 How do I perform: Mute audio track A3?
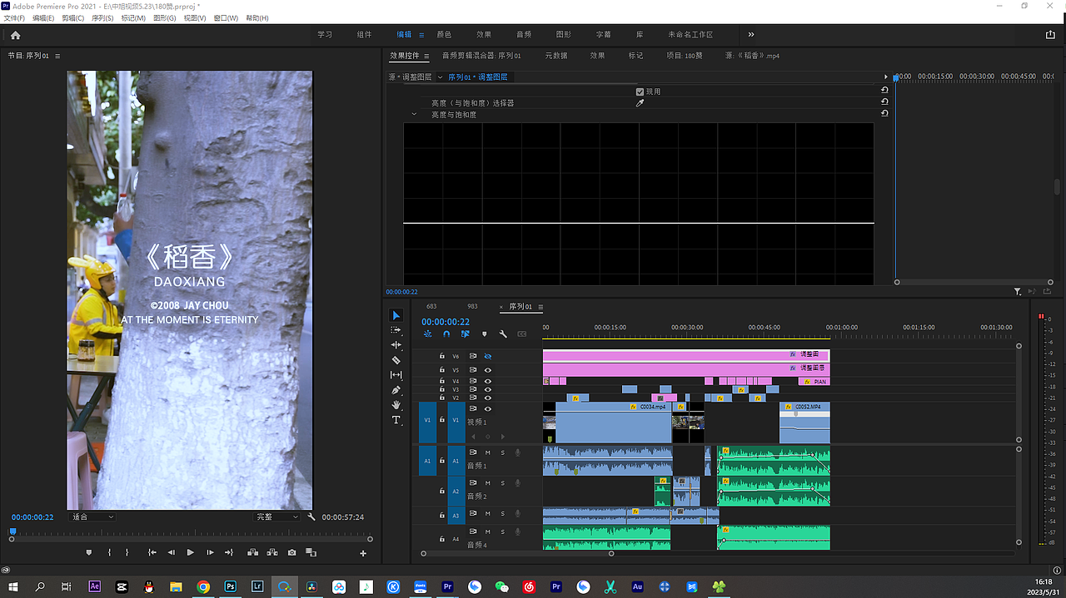pyautogui.click(x=488, y=514)
